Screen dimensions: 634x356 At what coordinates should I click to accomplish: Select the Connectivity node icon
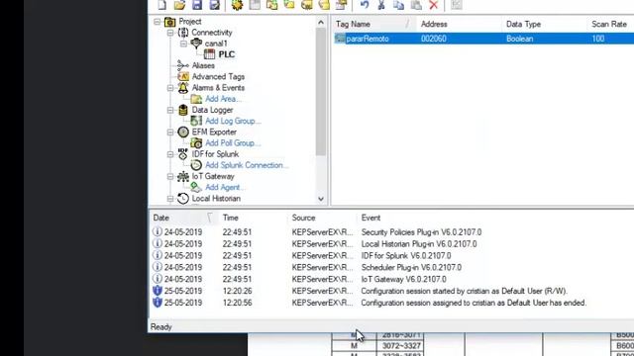click(x=183, y=33)
